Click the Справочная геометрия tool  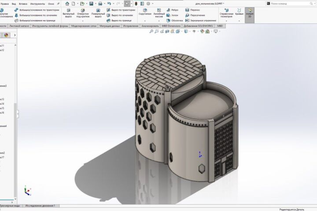pyautogui.click(x=226, y=13)
